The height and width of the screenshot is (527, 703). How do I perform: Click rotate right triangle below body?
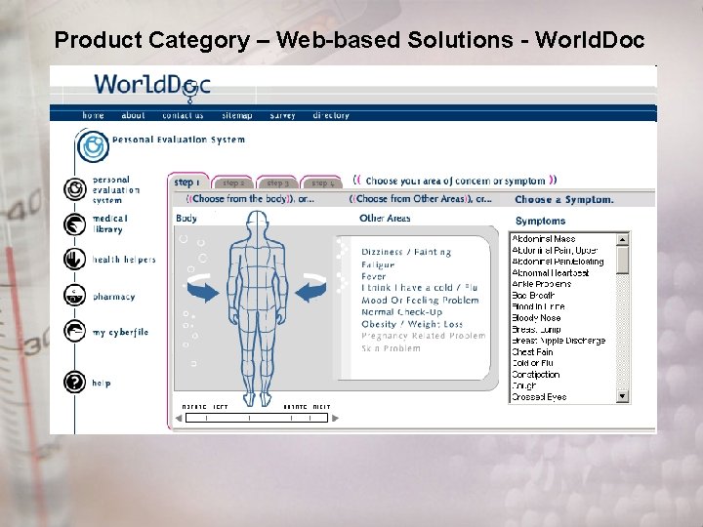(335, 418)
